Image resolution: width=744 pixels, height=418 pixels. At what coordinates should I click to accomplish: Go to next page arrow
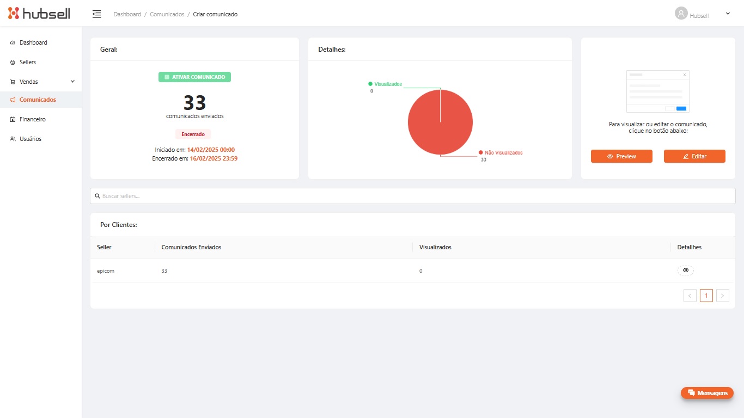point(722,296)
